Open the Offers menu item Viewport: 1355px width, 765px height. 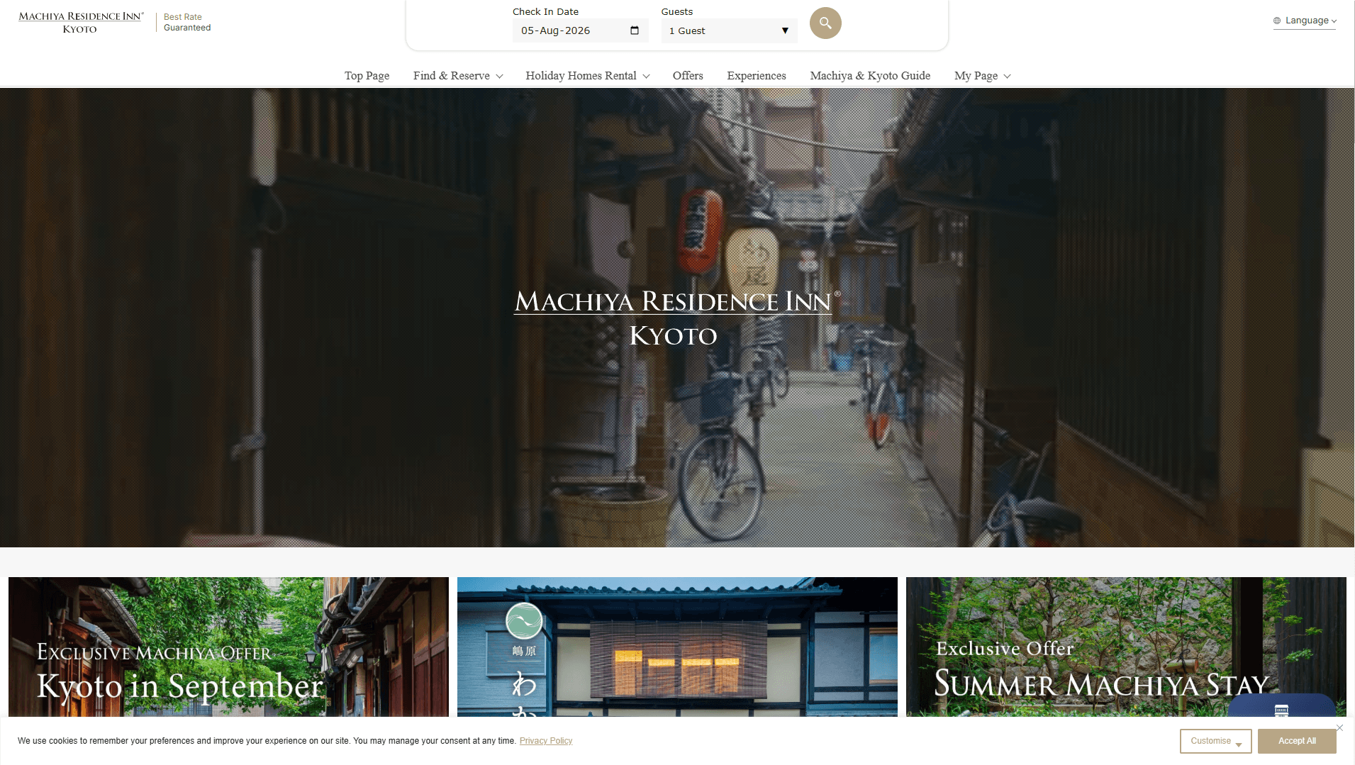click(x=688, y=76)
